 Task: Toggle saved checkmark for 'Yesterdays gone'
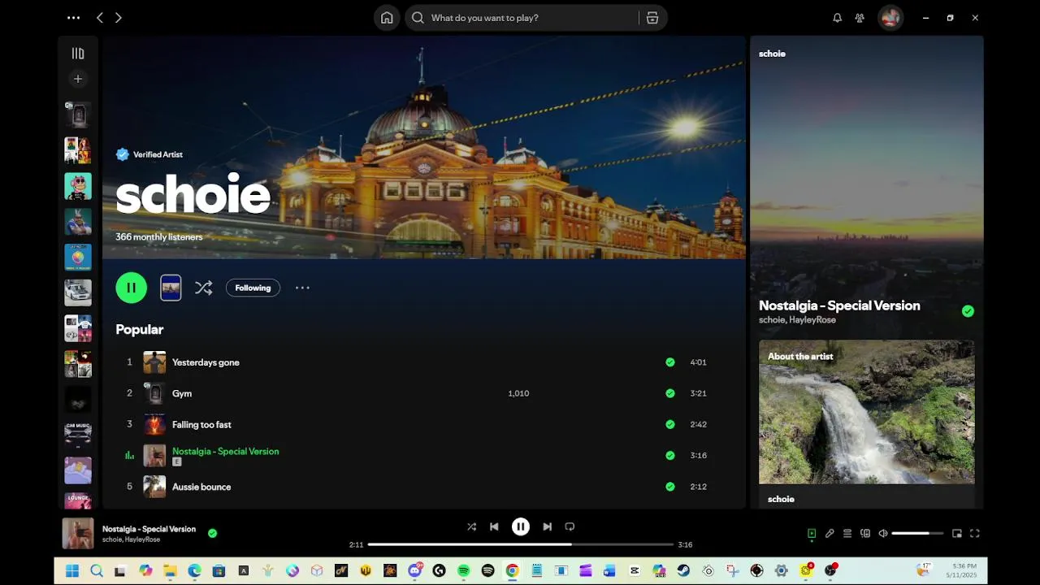tap(670, 362)
